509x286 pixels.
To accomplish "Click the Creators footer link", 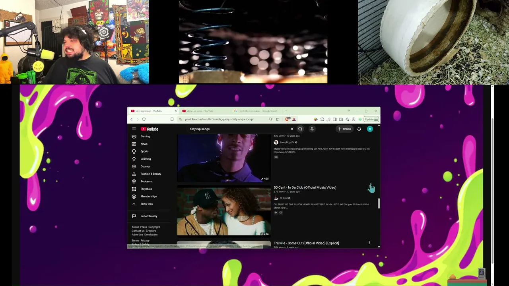I will pyautogui.click(x=151, y=231).
